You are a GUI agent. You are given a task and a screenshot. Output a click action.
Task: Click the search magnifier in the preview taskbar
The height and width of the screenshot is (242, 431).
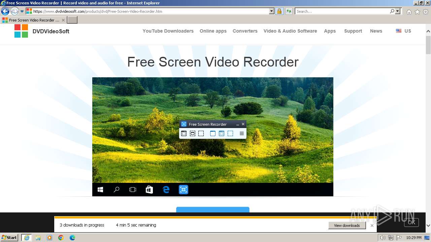coord(117,190)
